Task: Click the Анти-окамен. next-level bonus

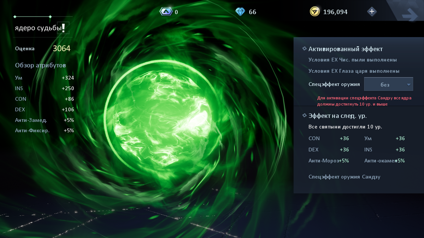Action: 384,161
